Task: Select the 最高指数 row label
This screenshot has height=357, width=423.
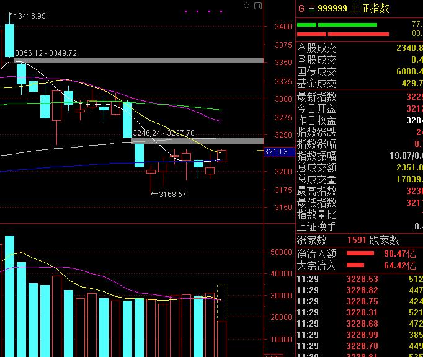Action: point(317,191)
